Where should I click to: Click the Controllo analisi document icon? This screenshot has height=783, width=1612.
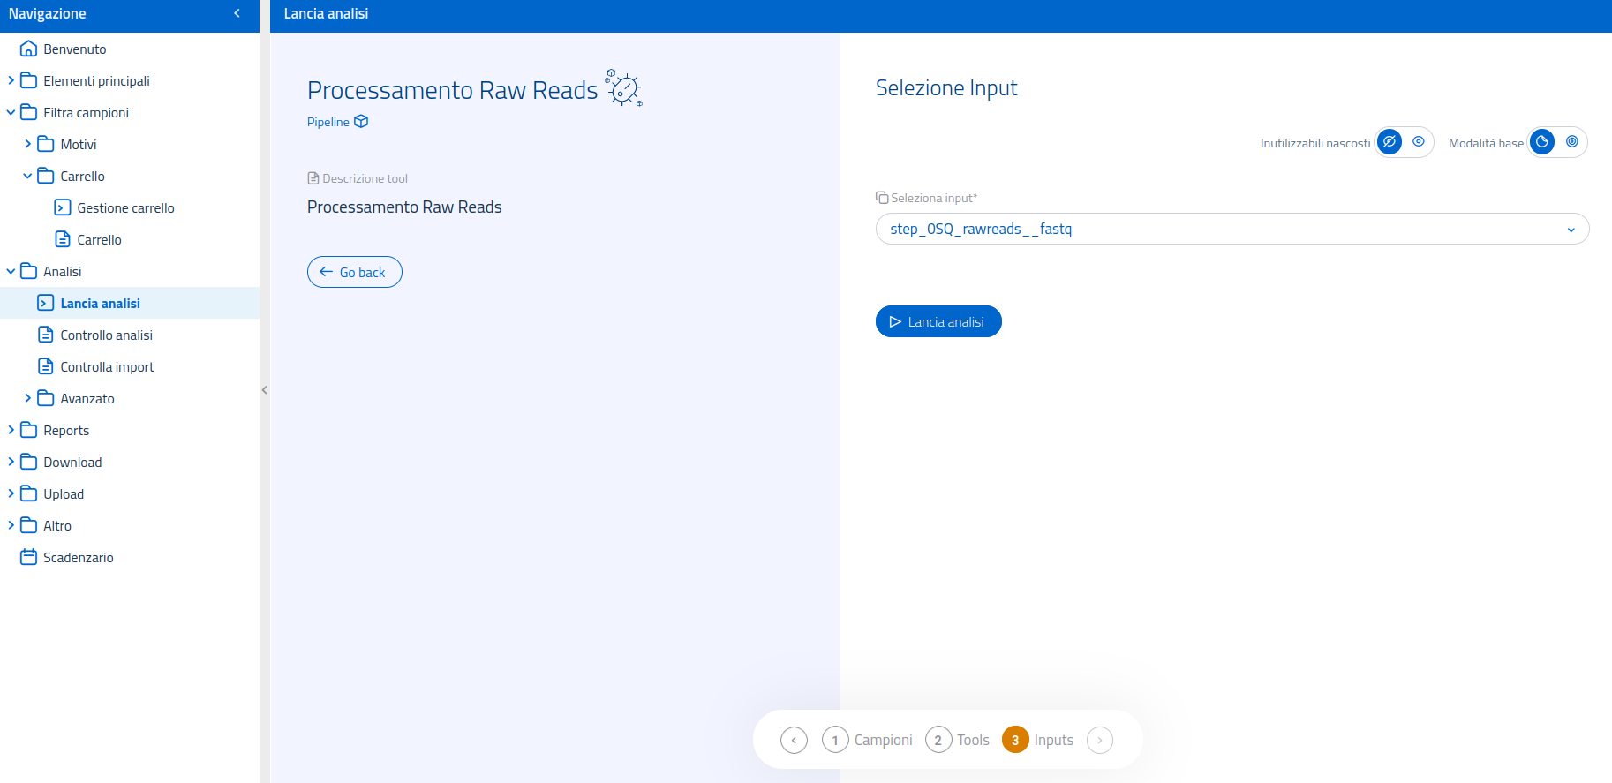click(x=46, y=335)
